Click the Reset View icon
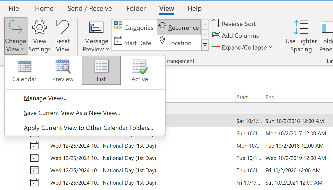 [62, 27]
